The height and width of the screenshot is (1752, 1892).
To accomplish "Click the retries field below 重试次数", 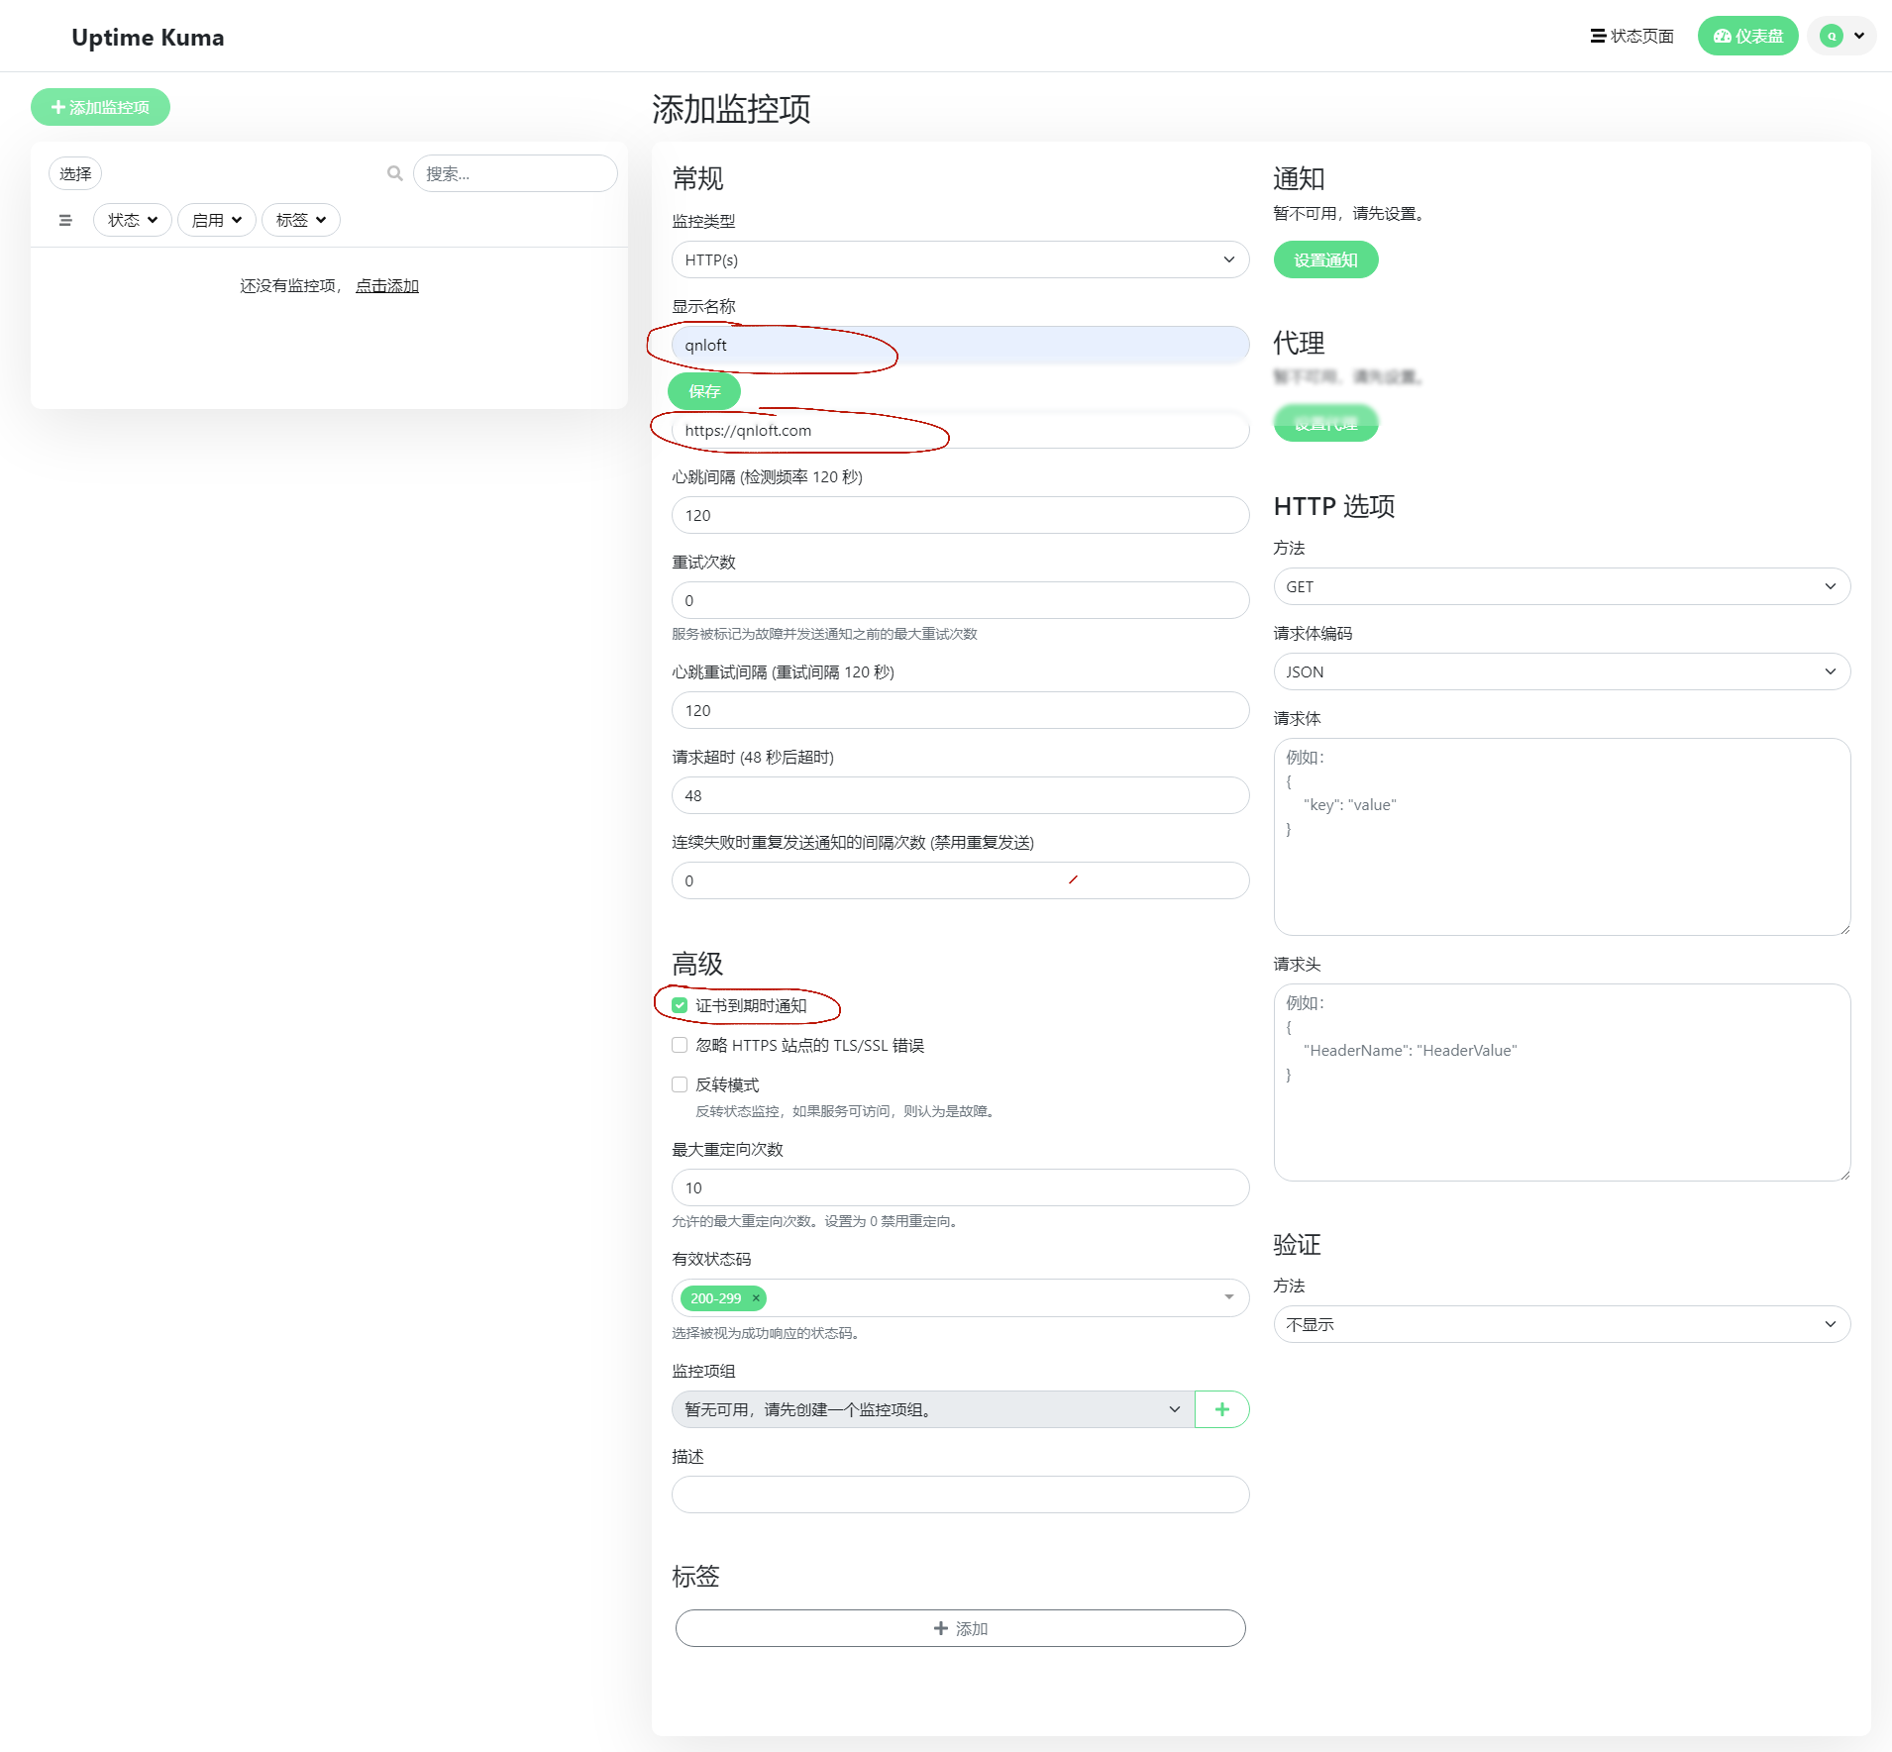I will [961, 600].
